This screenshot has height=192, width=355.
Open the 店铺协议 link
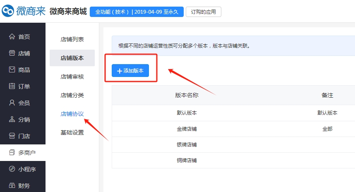[x=72, y=114]
